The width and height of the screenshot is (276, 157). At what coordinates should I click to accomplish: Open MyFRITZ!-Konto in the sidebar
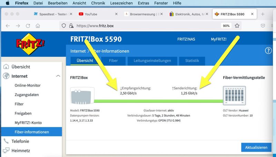coord(28,123)
